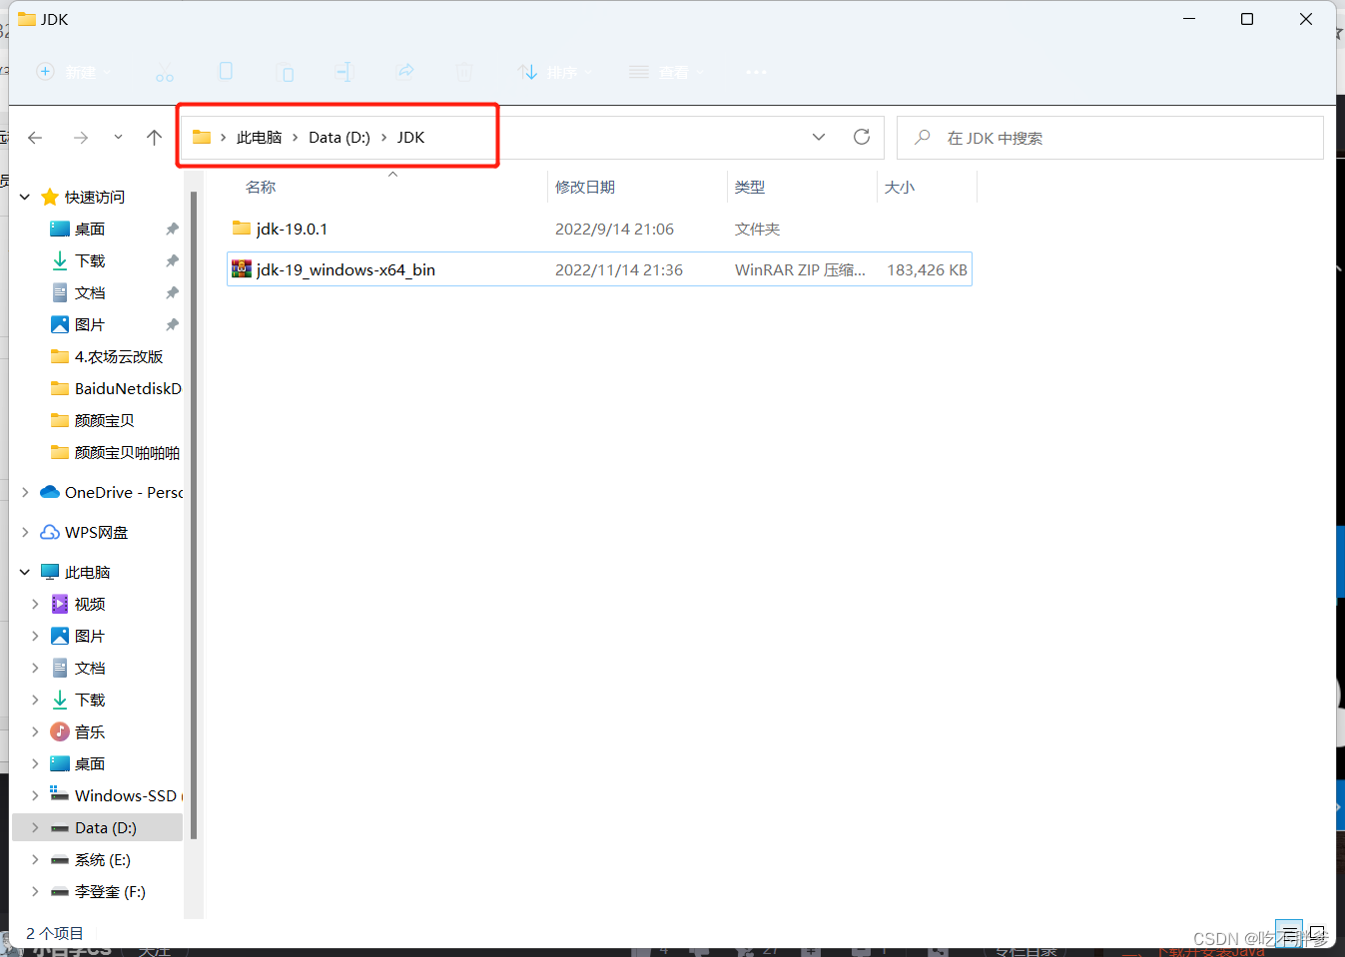1345x957 pixels.
Task: Open the 排序 (Sort) dropdown
Action: [x=554, y=72]
